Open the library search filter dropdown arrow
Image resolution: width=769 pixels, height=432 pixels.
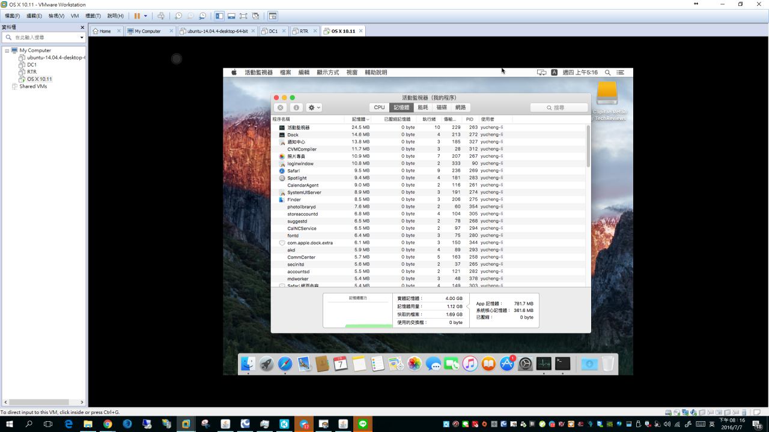pyautogui.click(x=82, y=37)
